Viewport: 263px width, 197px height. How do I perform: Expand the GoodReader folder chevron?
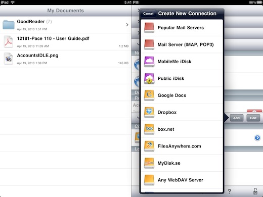pos(127,25)
